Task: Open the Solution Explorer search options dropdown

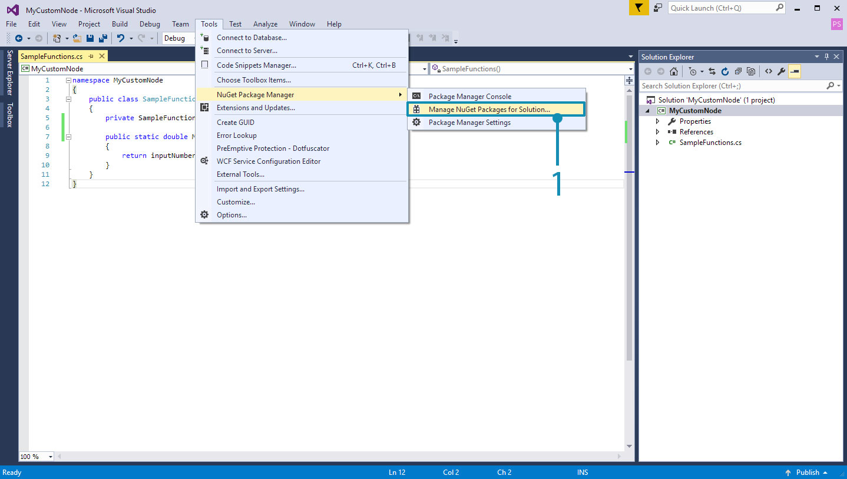Action: [839, 86]
